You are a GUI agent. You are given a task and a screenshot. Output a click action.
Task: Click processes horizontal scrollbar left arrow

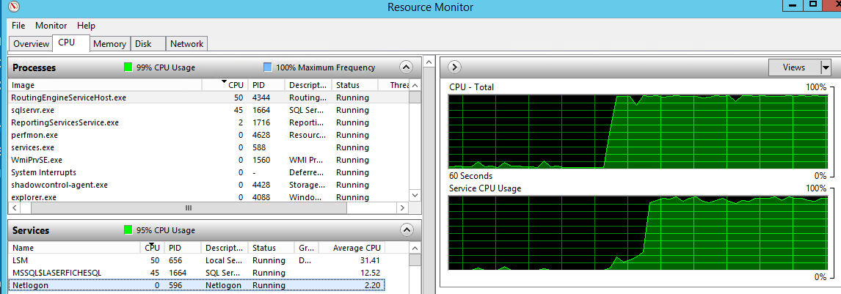point(15,207)
